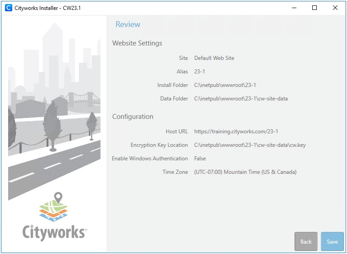Click the Enable Windows Authentication False value
Viewport: 347px width, 254px height.
(x=200, y=159)
